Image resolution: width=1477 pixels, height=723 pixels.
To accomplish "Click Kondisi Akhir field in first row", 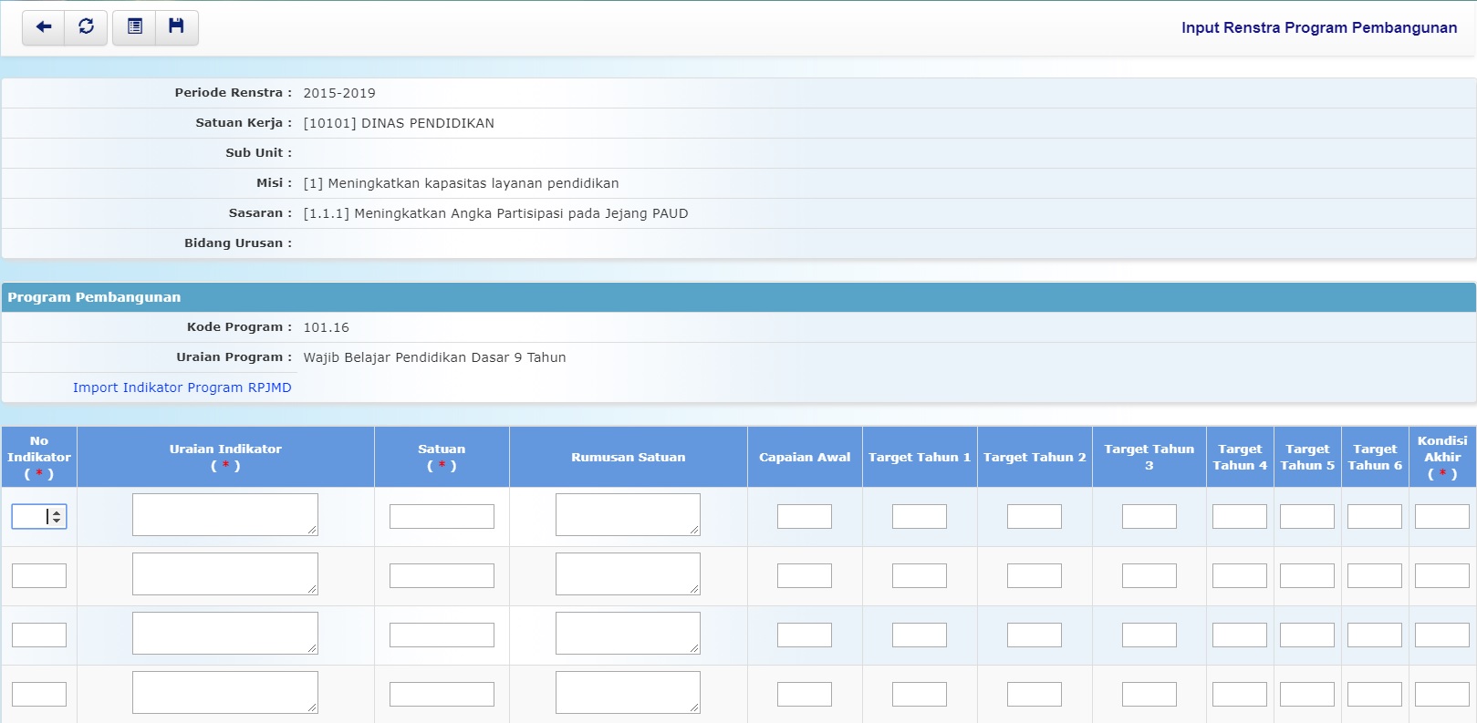I will [x=1442, y=516].
